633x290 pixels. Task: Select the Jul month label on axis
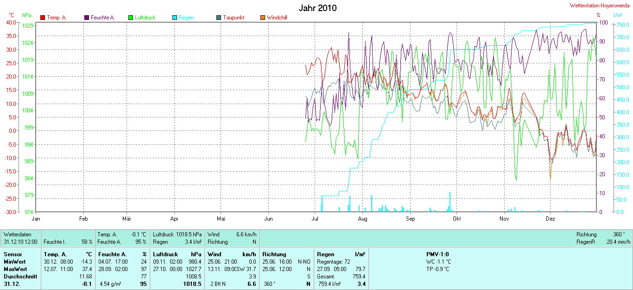point(315,218)
